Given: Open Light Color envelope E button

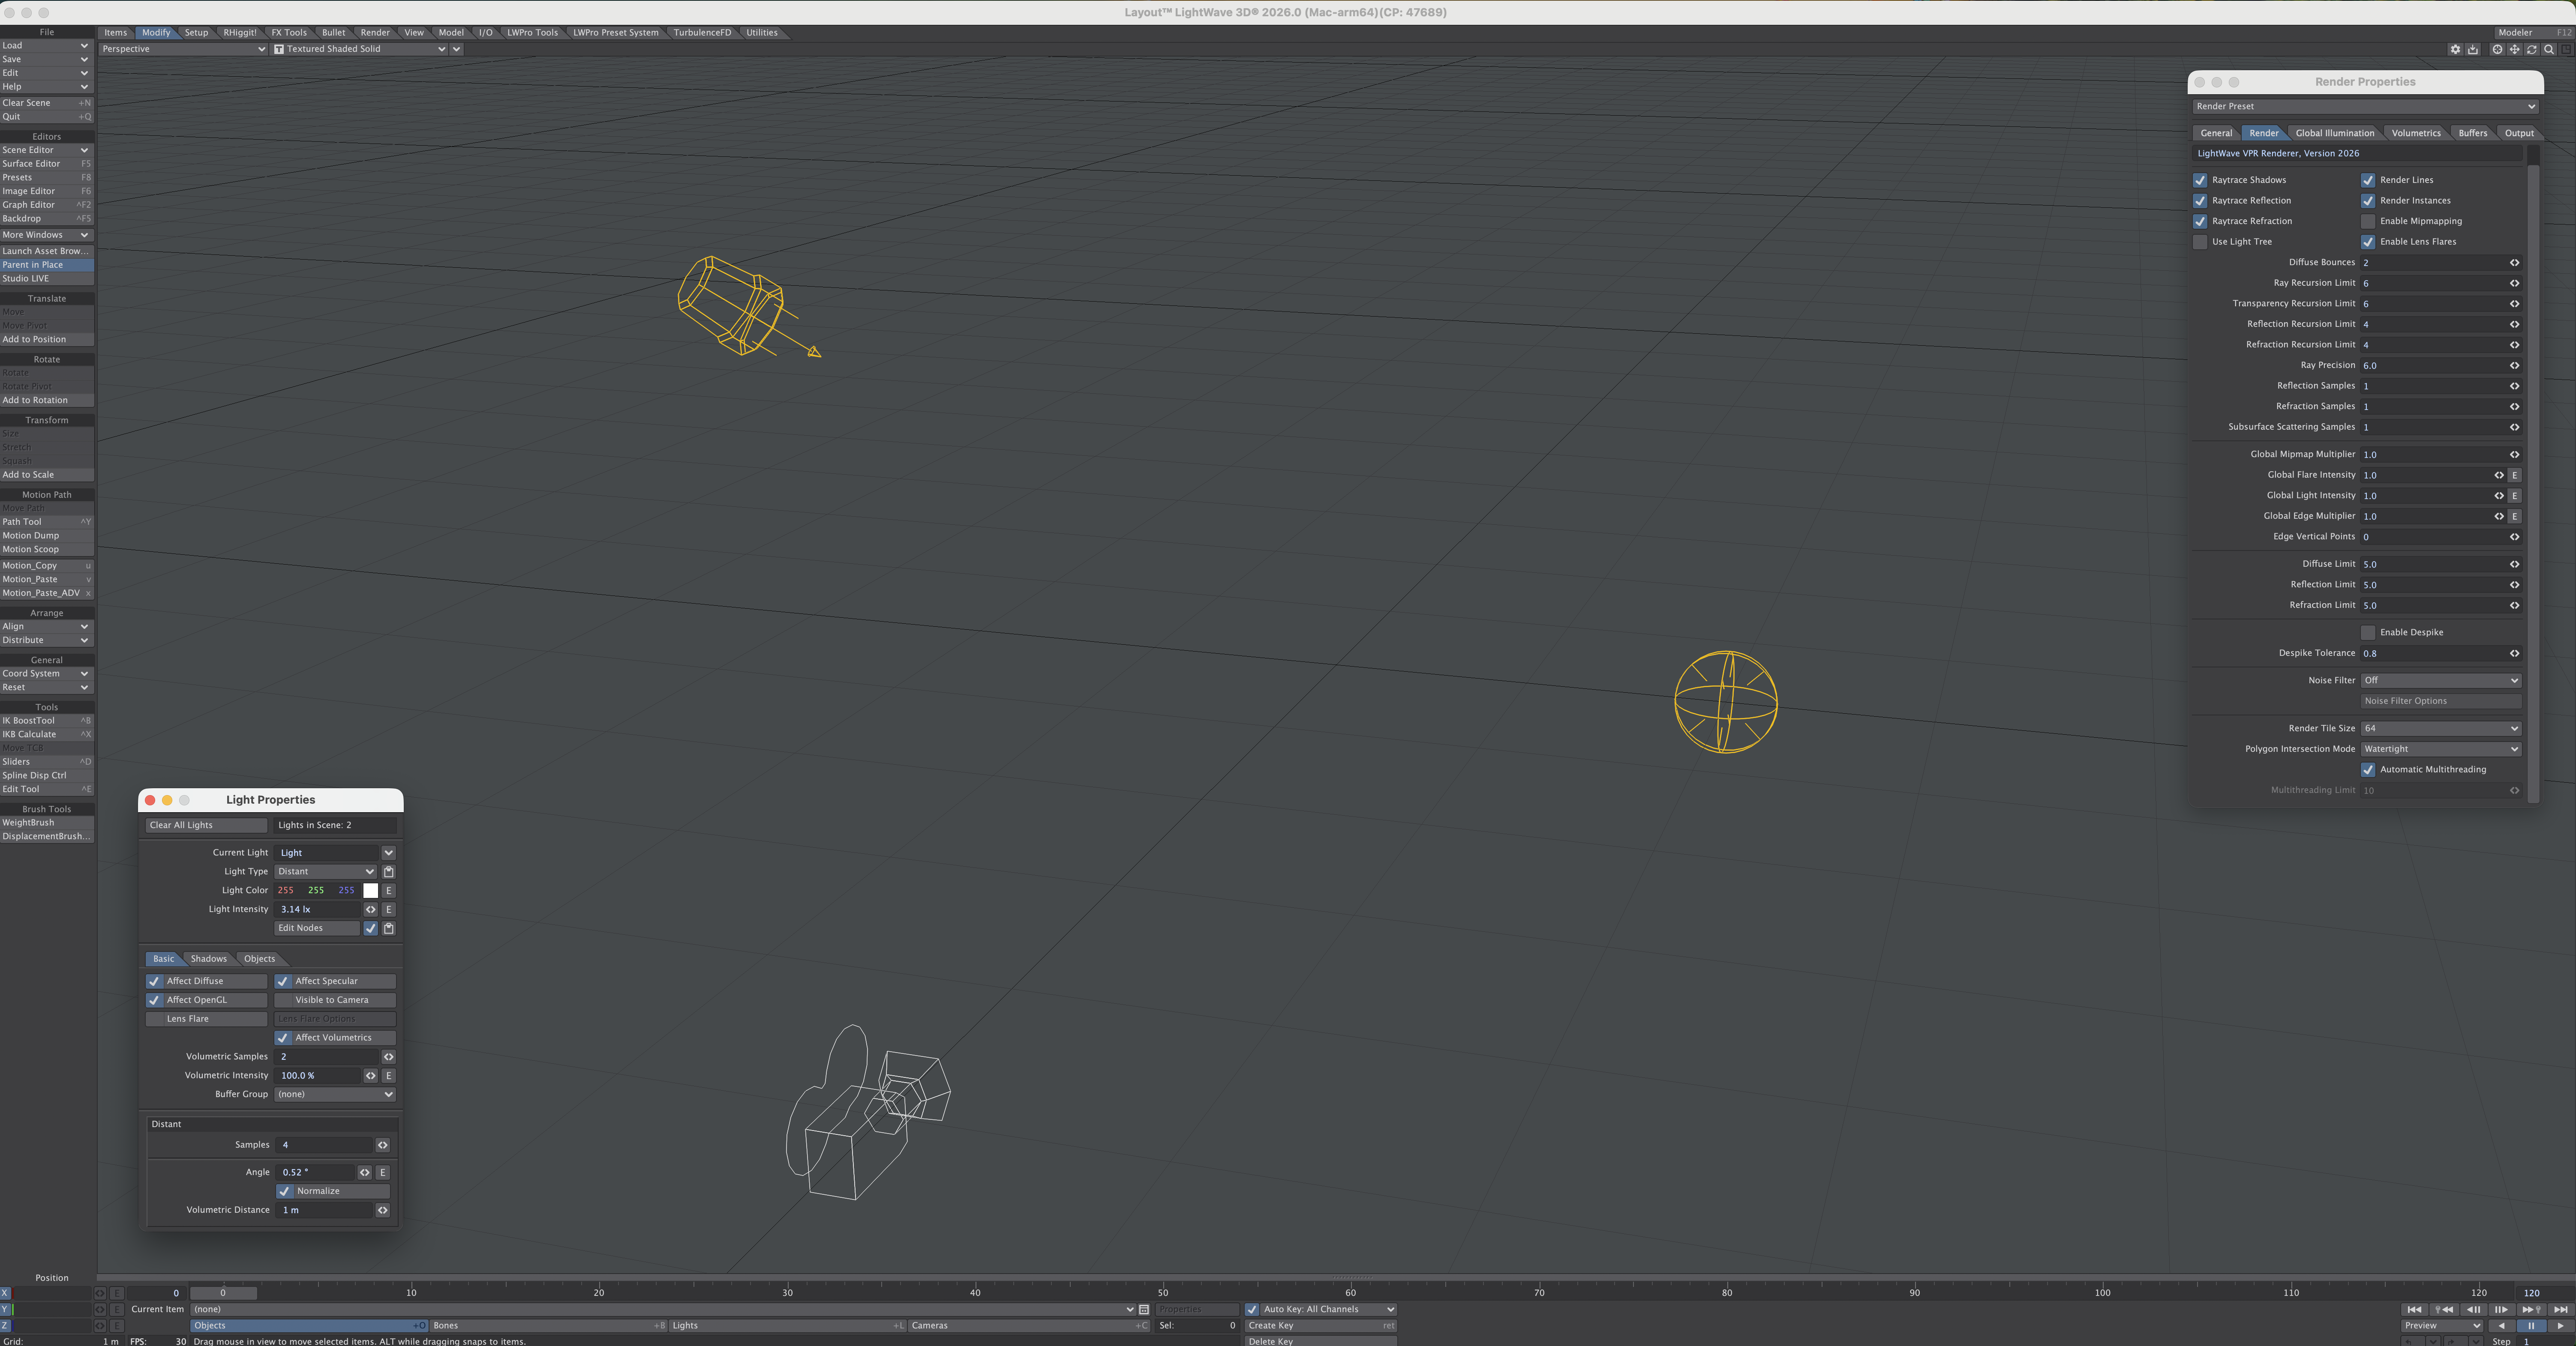Looking at the screenshot, I should coord(389,890).
